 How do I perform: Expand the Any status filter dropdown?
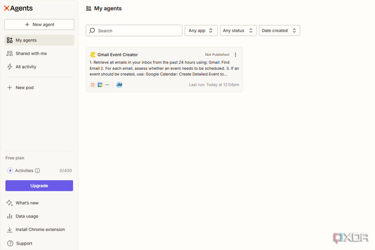pyautogui.click(x=238, y=31)
